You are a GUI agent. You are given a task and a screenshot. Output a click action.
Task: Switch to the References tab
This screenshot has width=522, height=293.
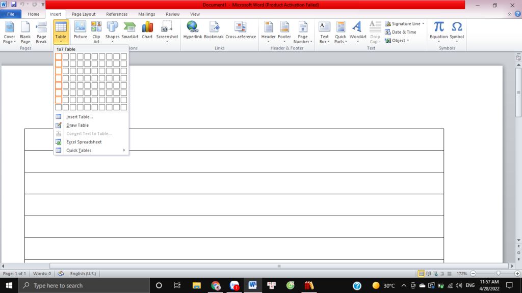coord(117,14)
